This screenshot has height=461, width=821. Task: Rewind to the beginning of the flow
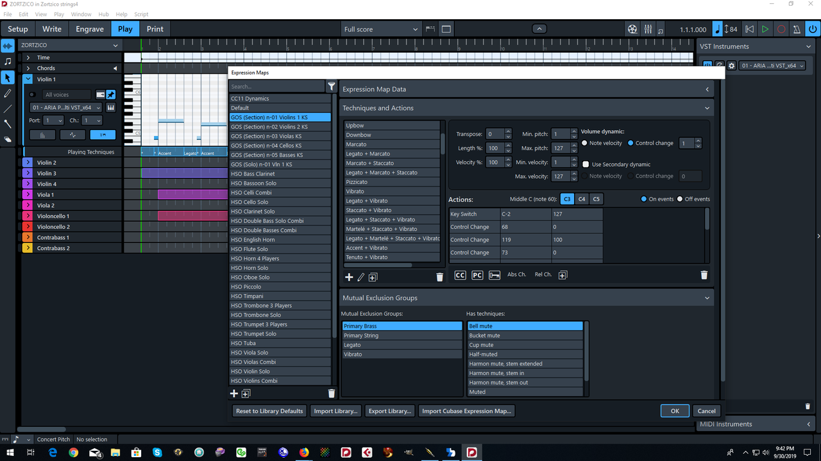(x=749, y=29)
